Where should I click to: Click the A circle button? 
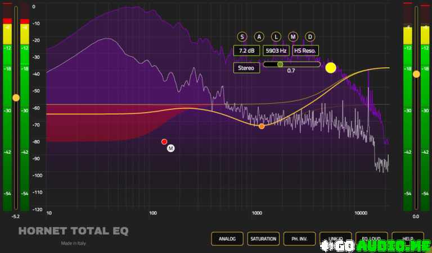click(259, 37)
